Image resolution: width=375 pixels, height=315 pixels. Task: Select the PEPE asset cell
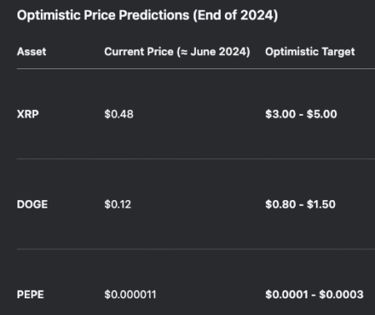pyautogui.click(x=30, y=295)
